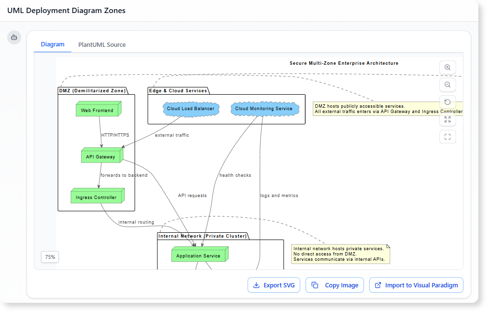Click the external-link icon beside Import to Visual Paradigm

[x=378, y=285]
